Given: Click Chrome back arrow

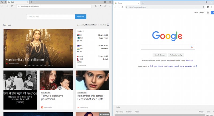Looking at the screenshot, I should (x=115, y=7).
